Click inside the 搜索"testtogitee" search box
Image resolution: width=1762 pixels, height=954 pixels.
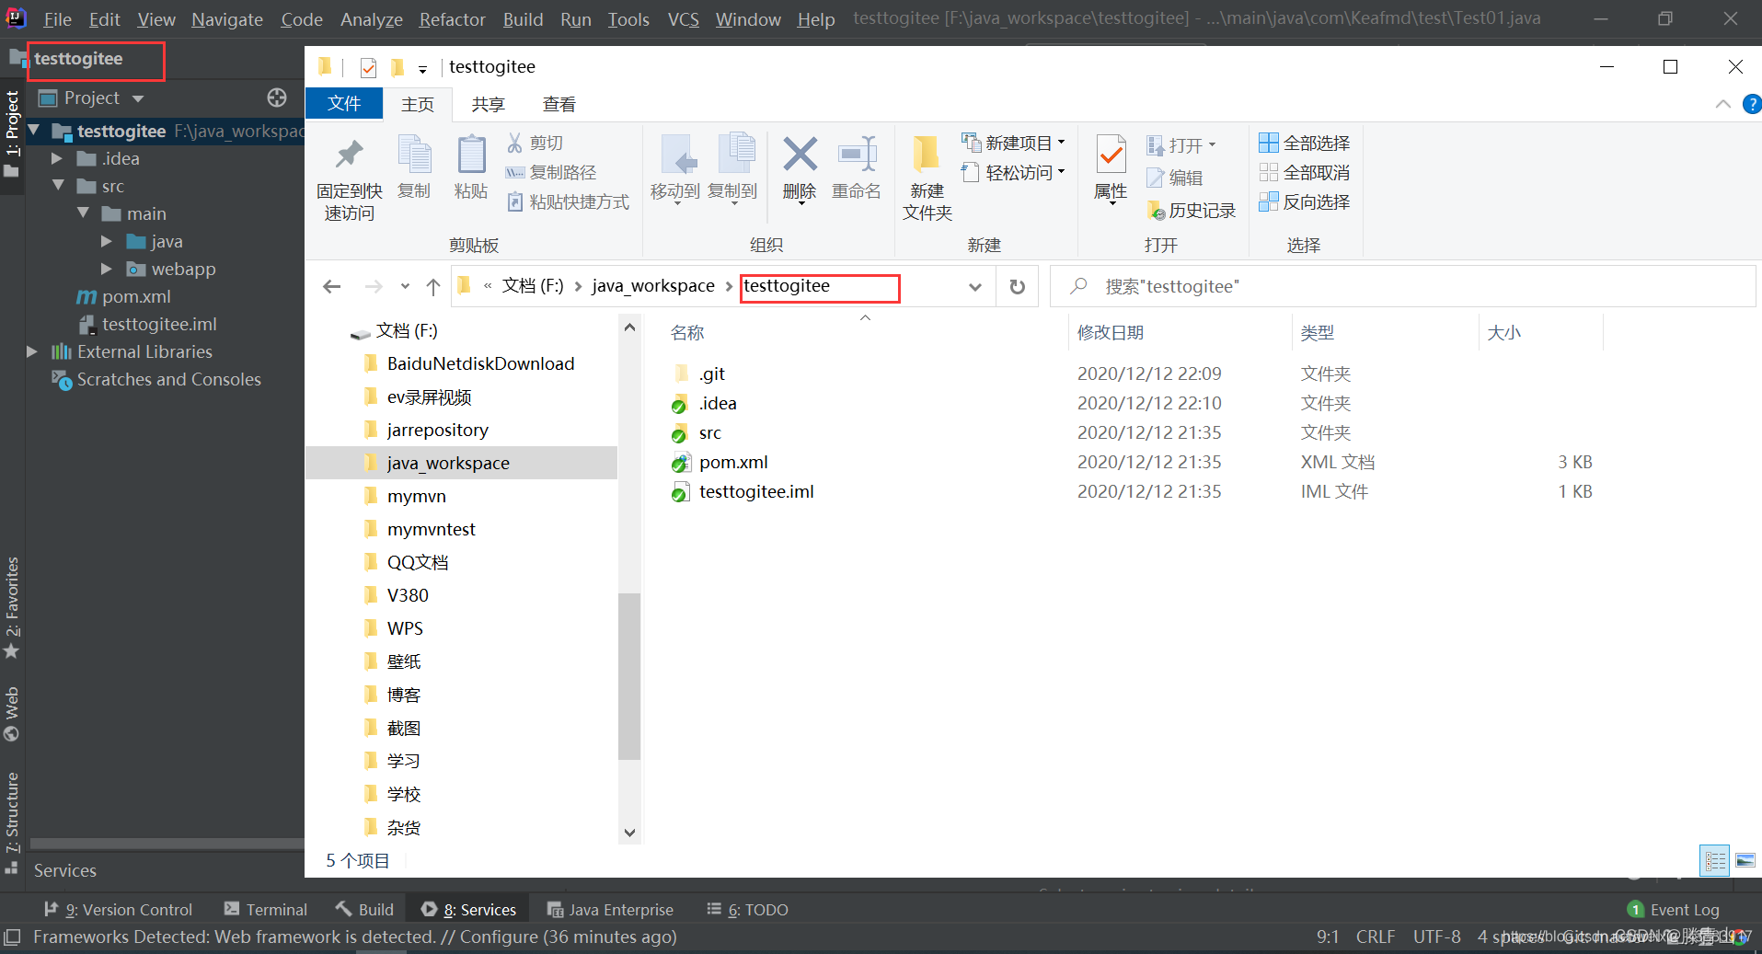[x=1288, y=286]
